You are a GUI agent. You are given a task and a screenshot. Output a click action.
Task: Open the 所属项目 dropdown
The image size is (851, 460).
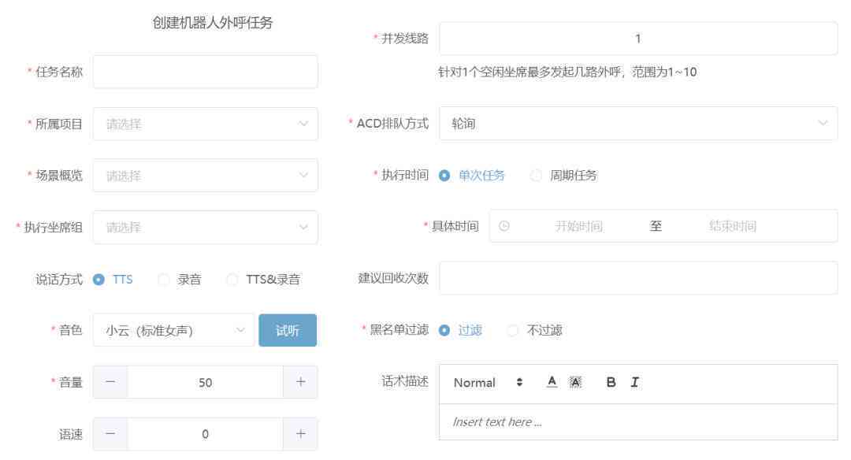205,124
